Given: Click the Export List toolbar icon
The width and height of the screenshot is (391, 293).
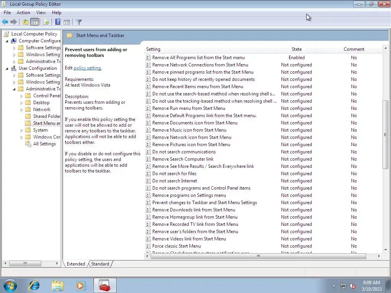Looking at the screenshot, I should [x=46, y=22].
